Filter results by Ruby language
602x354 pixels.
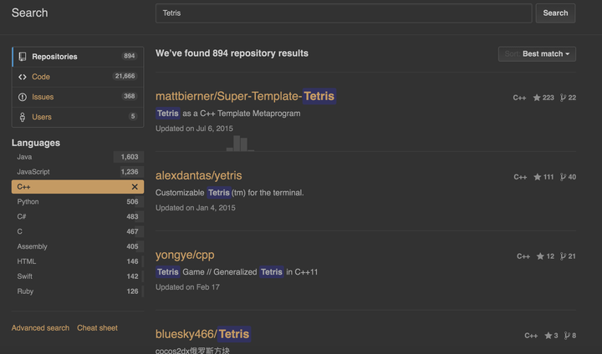pyautogui.click(x=78, y=291)
